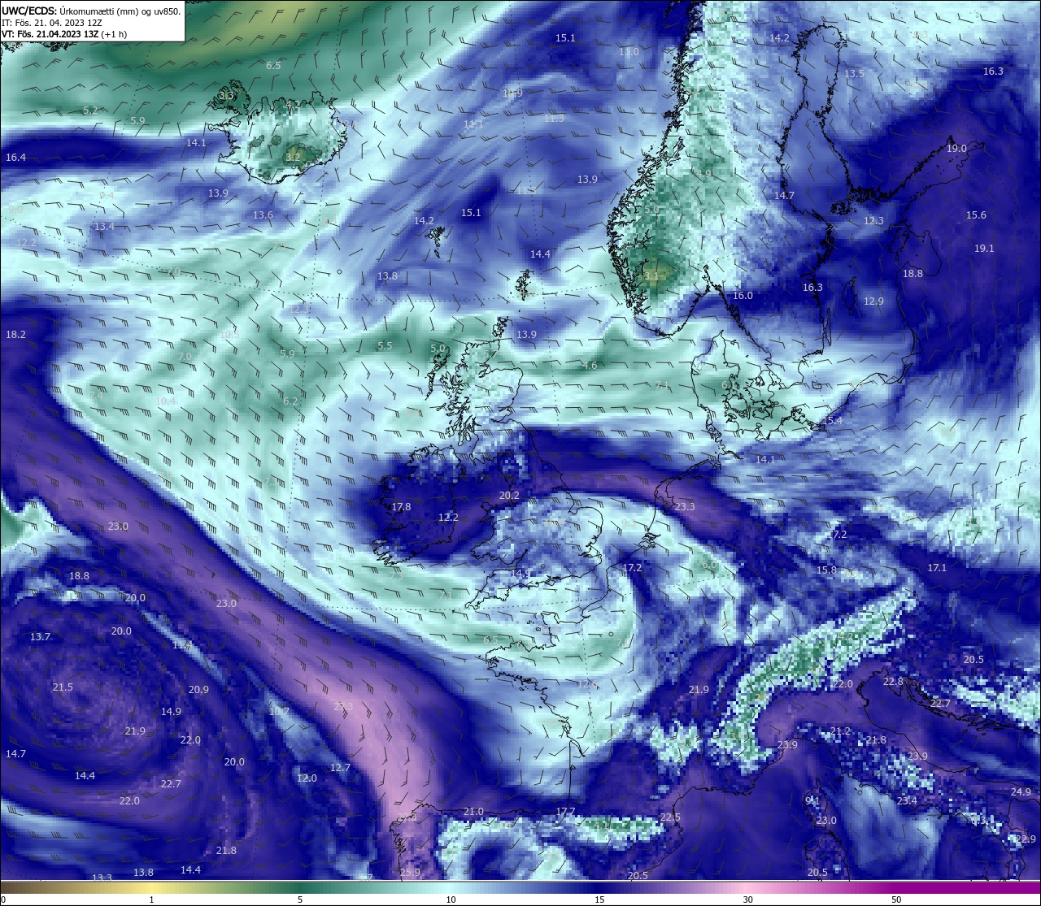Click the map value 24.9
This screenshot has width=1041, height=906.
pos(1021,791)
